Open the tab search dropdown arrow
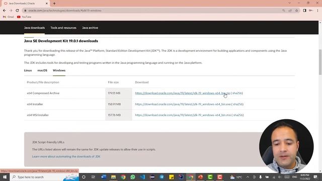 tap(289, 3)
